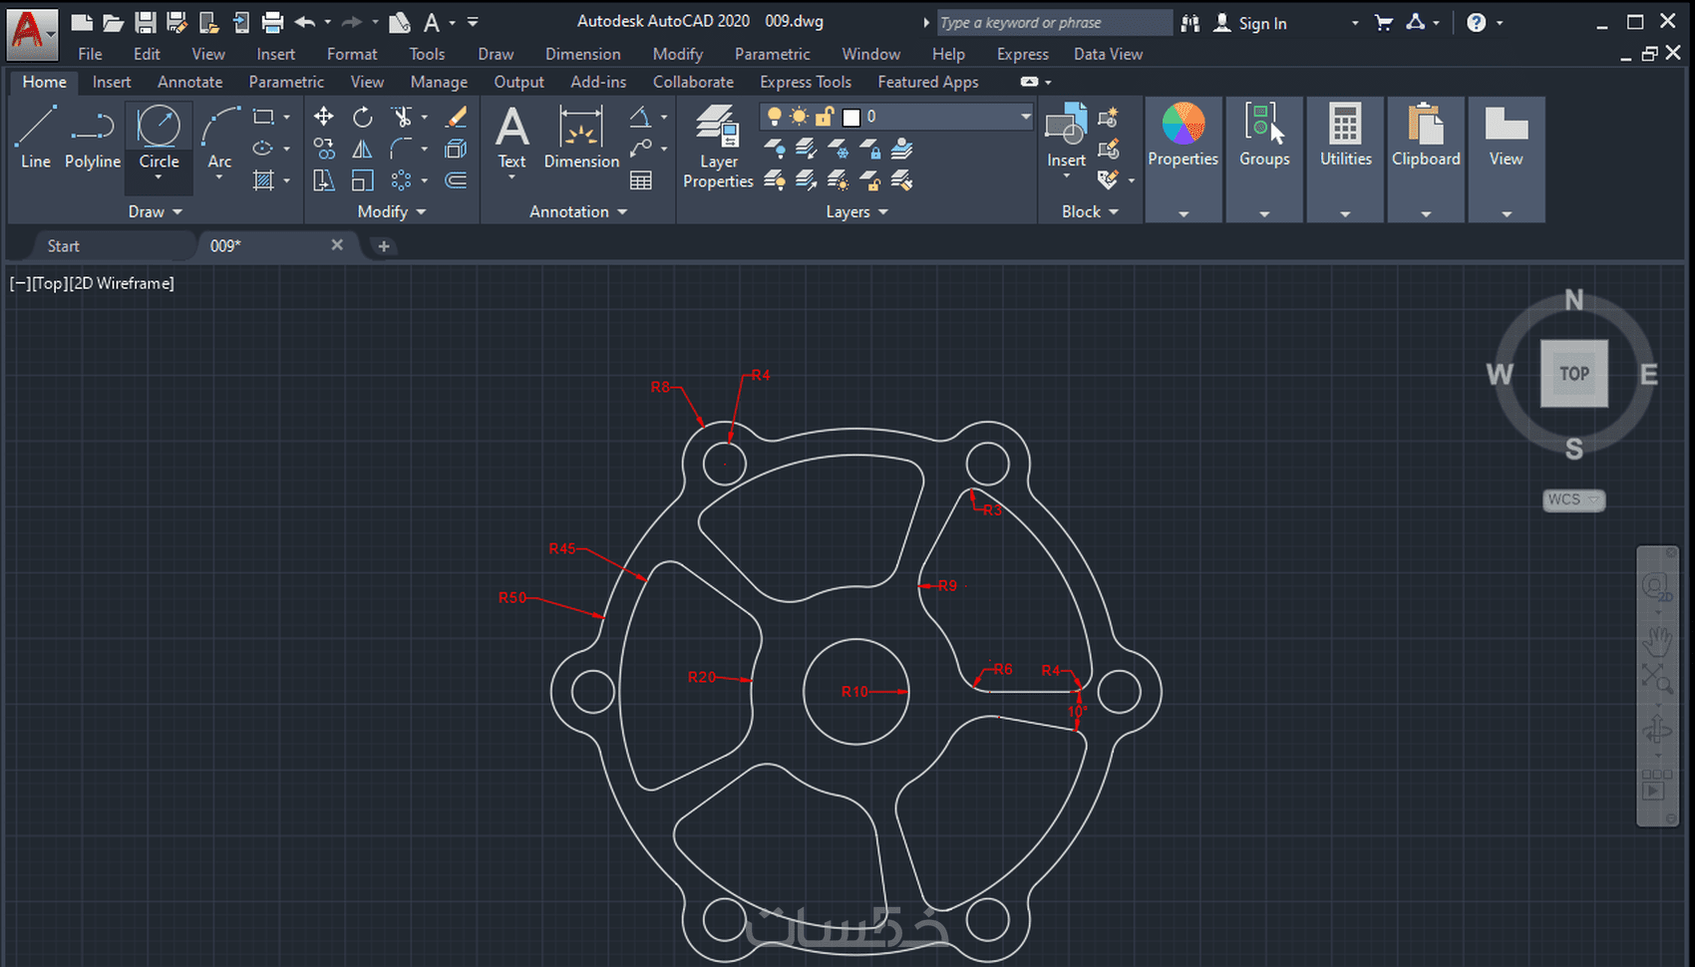Open the Parametric menu
Screen dimensions: 1695x967
click(772, 54)
